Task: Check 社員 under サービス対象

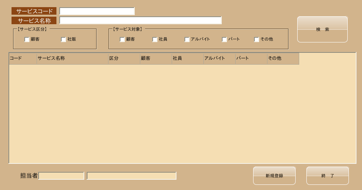Action: click(155, 39)
